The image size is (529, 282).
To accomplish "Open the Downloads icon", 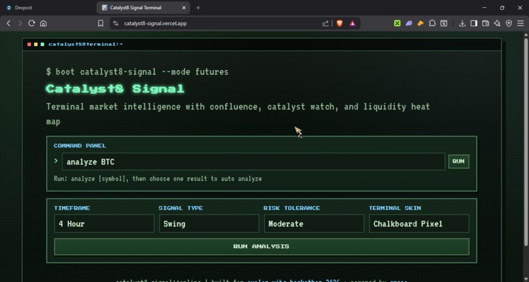I will (x=462, y=23).
